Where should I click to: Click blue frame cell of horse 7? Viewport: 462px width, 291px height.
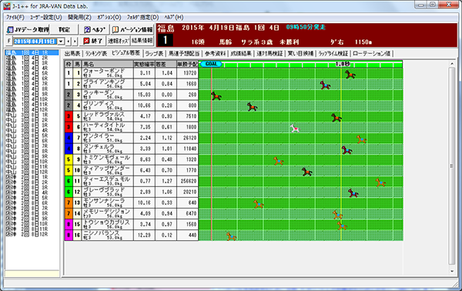[69, 138]
